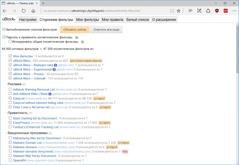The image size is (239, 165).
Task: Enable Fanboy's Enhanced Tracking List checkbox
Action: click(10, 127)
